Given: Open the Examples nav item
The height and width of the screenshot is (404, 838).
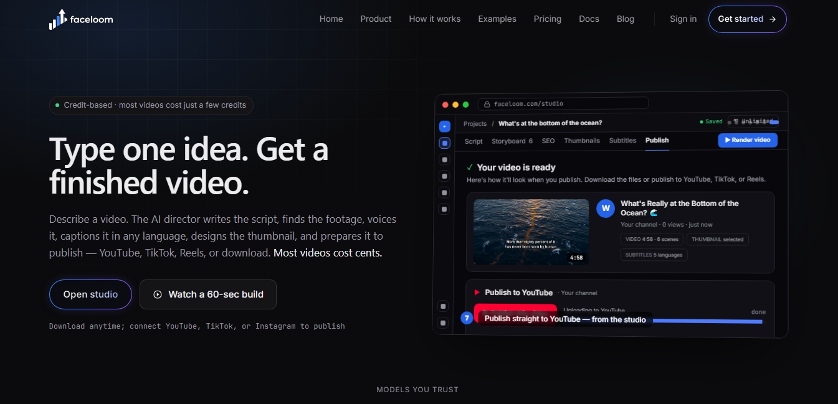Looking at the screenshot, I should point(497,19).
